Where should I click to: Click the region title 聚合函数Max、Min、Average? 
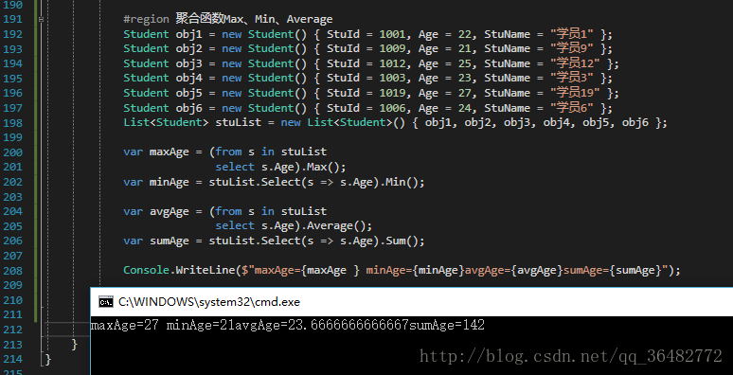click(x=255, y=19)
